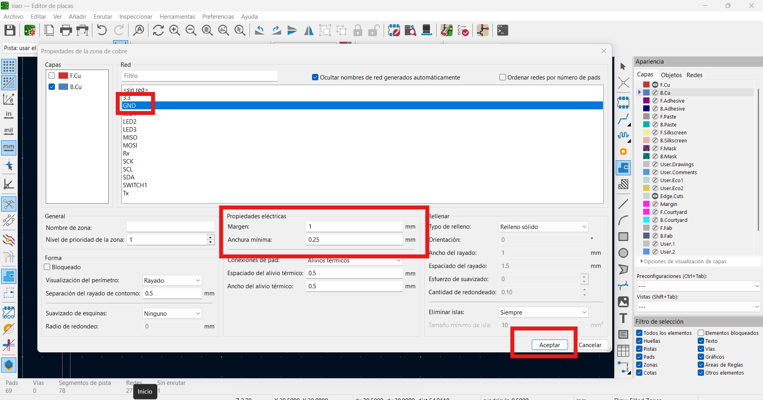
Task: Click the F.Cu red color swatch in Apariencia
Action: coord(646,85)
